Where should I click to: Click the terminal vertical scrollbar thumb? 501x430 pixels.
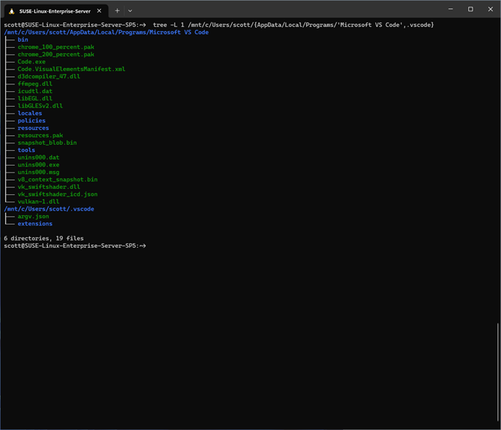(498, 372)
